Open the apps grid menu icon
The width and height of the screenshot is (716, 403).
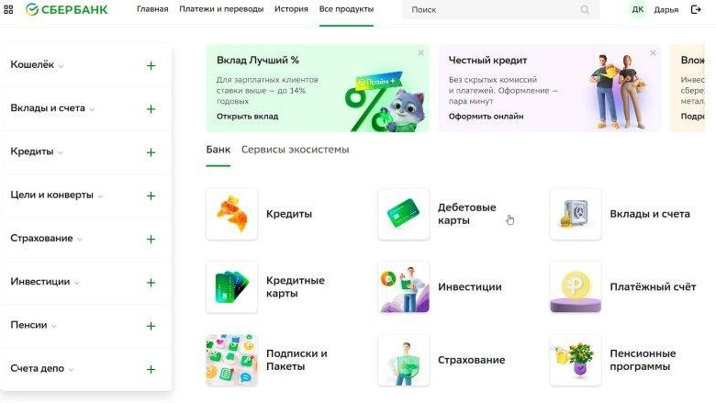coord(9,9)
